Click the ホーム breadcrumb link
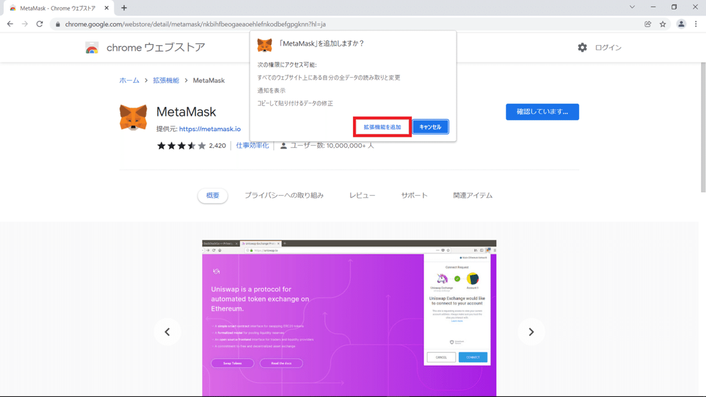 point(129,80)
